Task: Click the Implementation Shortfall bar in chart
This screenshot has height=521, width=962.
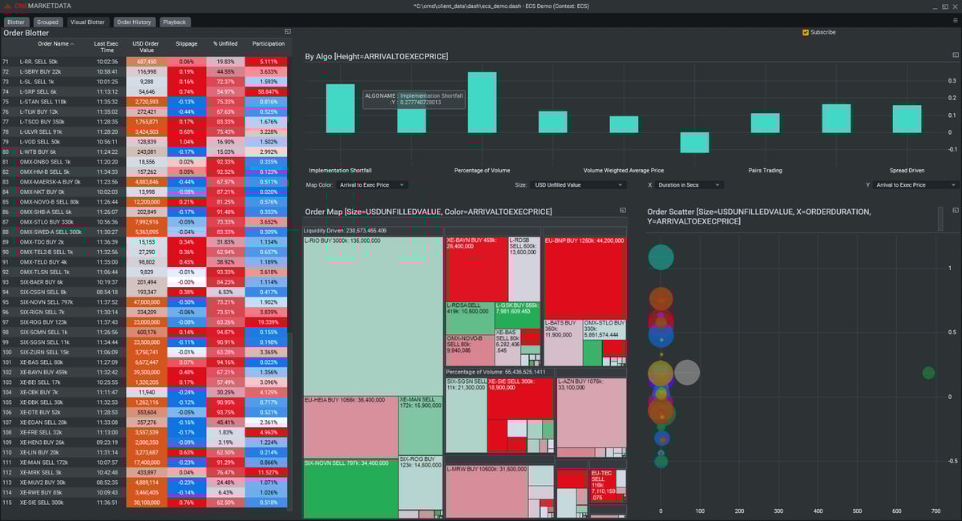Action: click(340, 108)
